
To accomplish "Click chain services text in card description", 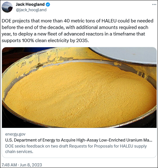I will [19, 151].
